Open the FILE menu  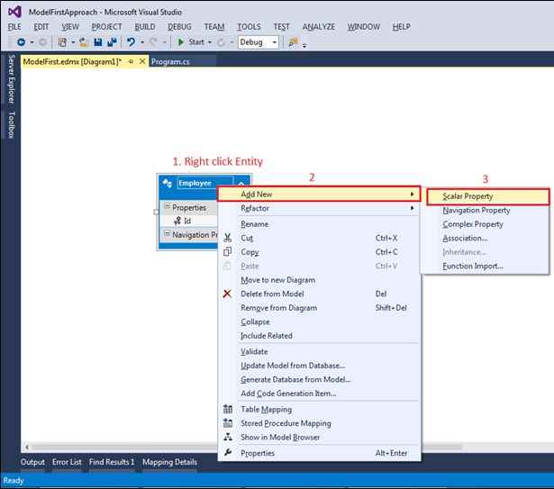pos(14,27)
